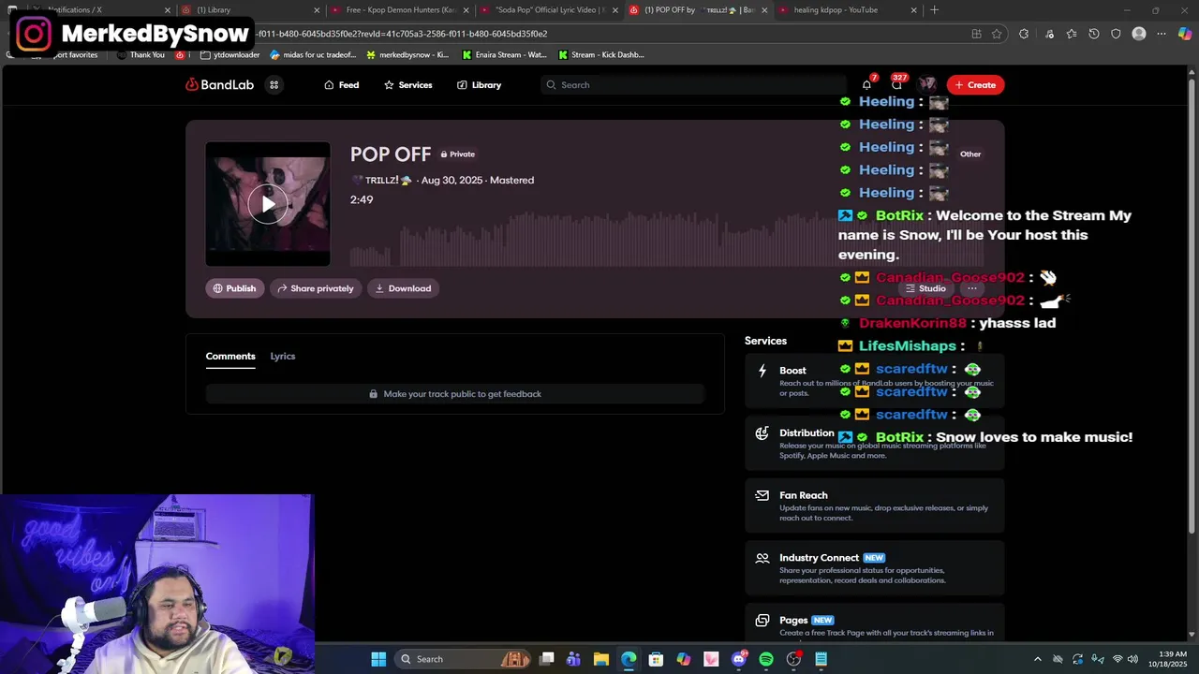Open the Industry Connect service card

tap(874, 567)
